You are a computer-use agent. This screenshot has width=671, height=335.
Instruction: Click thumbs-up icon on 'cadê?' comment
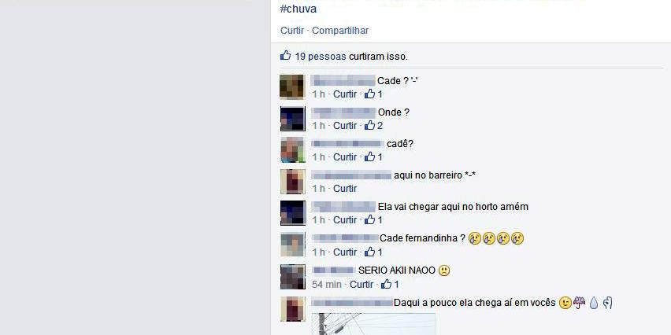(x=369, y=156)
